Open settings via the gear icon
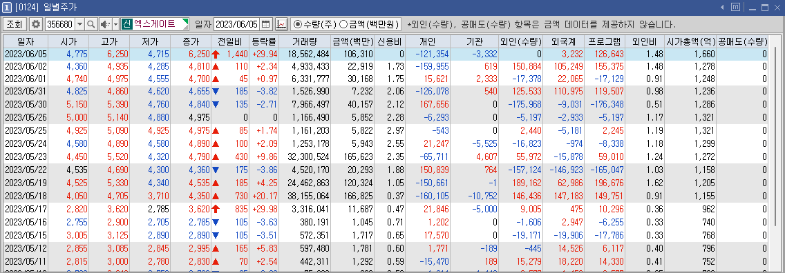The image size is (785, 273). 35,24
